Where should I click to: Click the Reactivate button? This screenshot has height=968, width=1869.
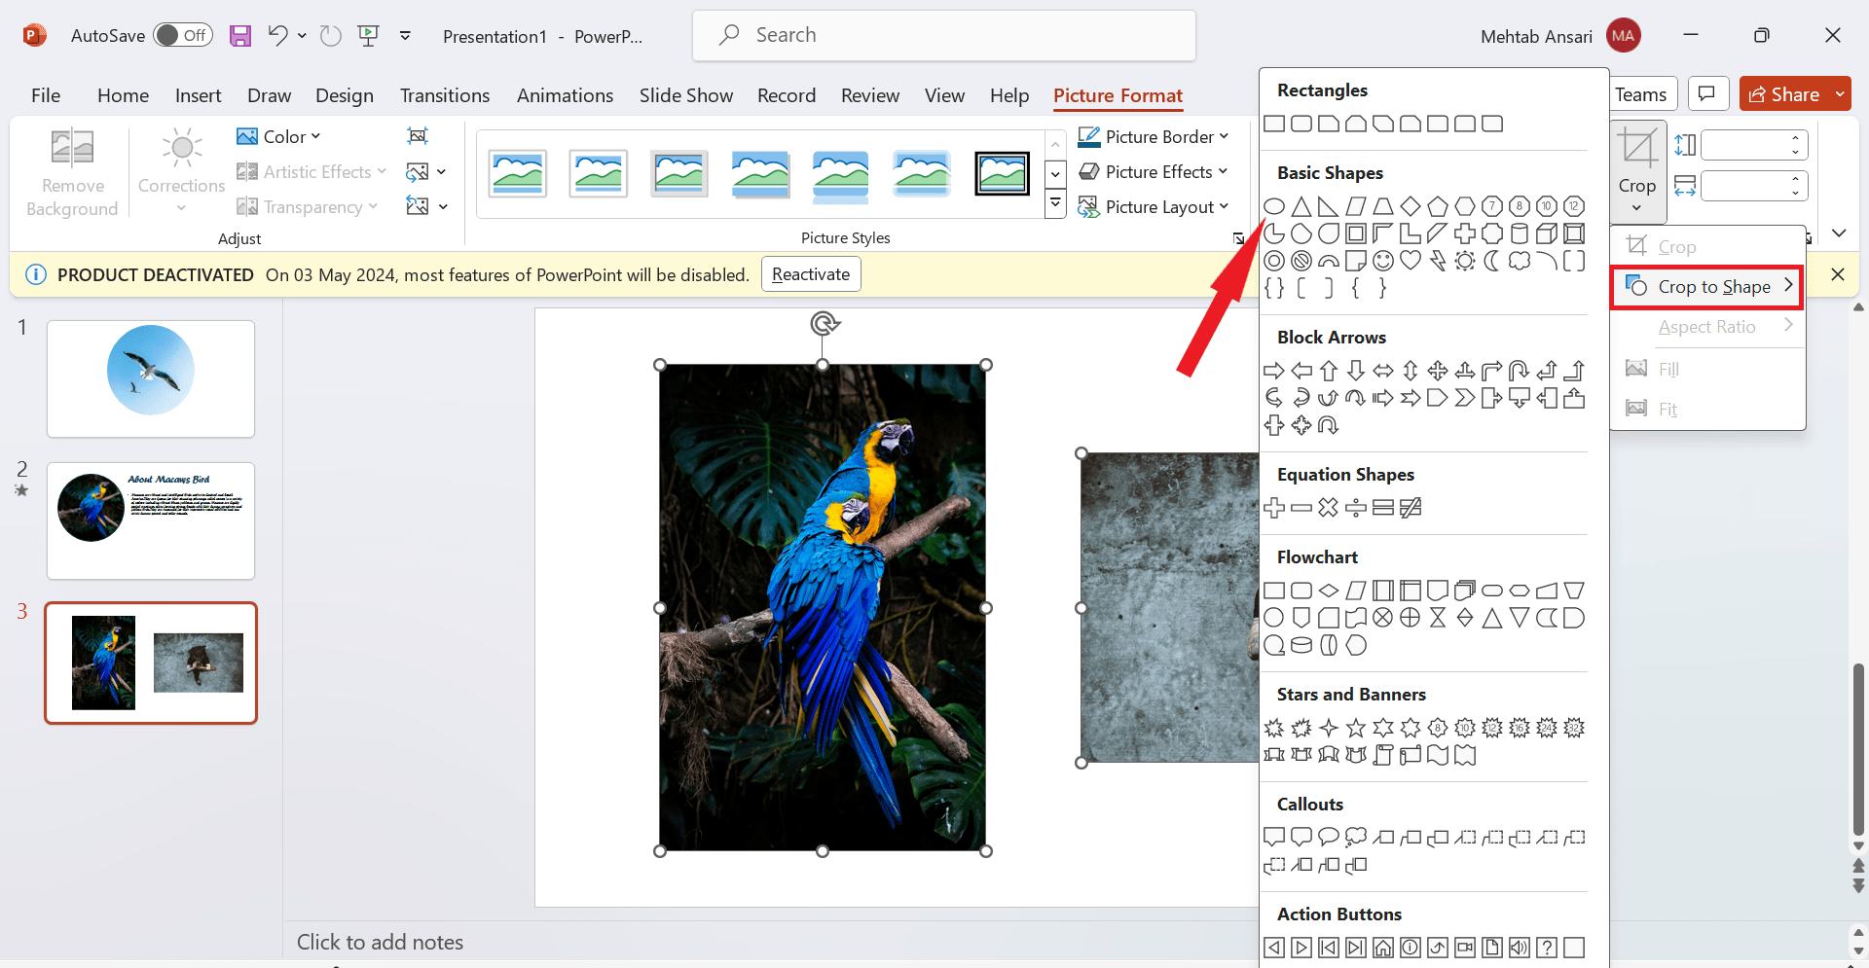click(x=811, y=274)
